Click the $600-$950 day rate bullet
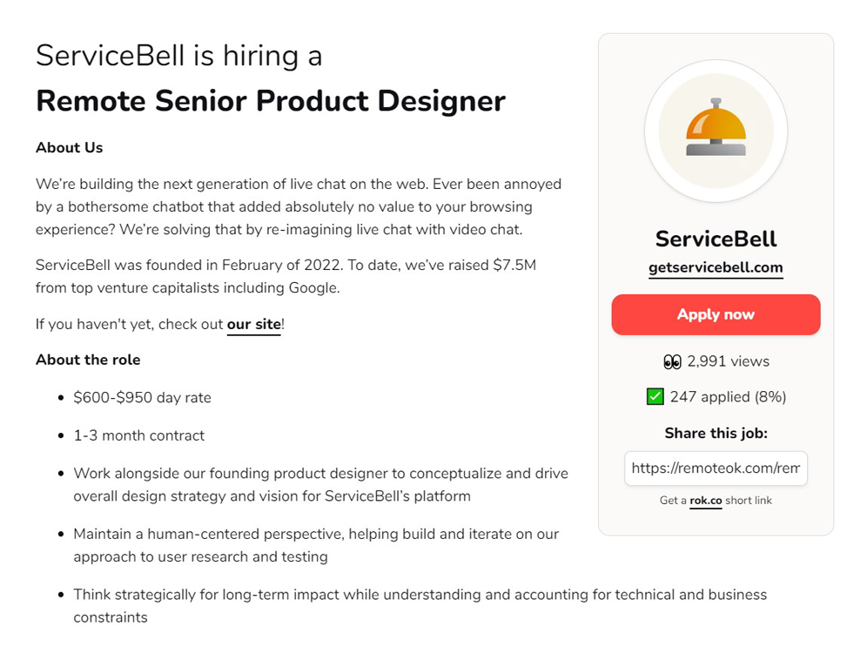The height and width of the screenshot is (647, 847). [x=142, y=398]
